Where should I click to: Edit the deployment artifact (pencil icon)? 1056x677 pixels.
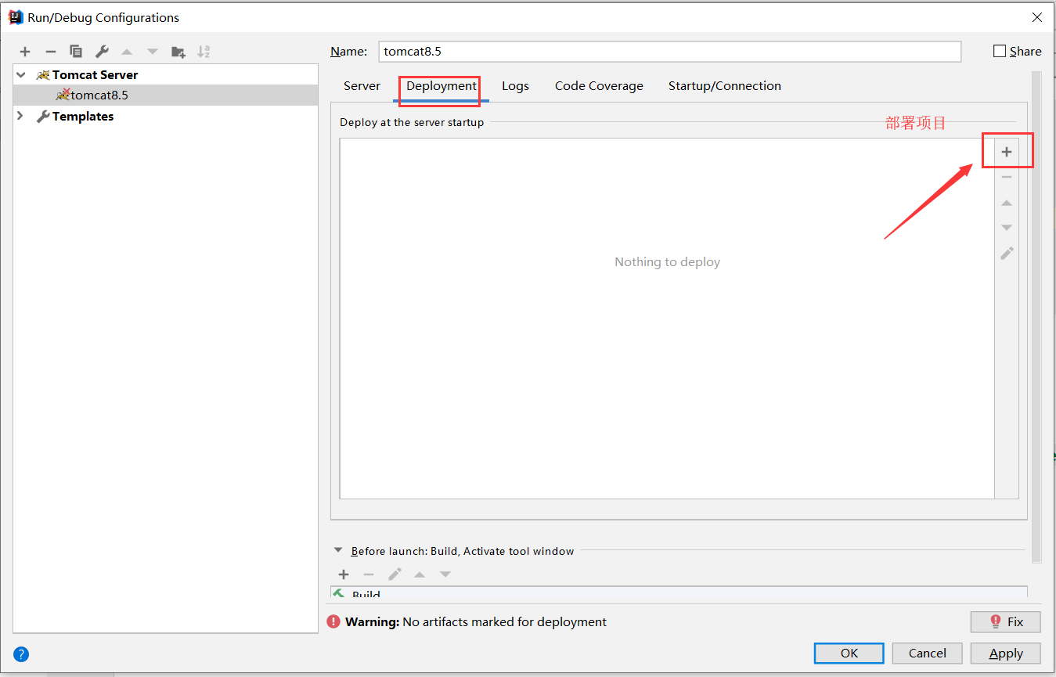coord(1007,253)
